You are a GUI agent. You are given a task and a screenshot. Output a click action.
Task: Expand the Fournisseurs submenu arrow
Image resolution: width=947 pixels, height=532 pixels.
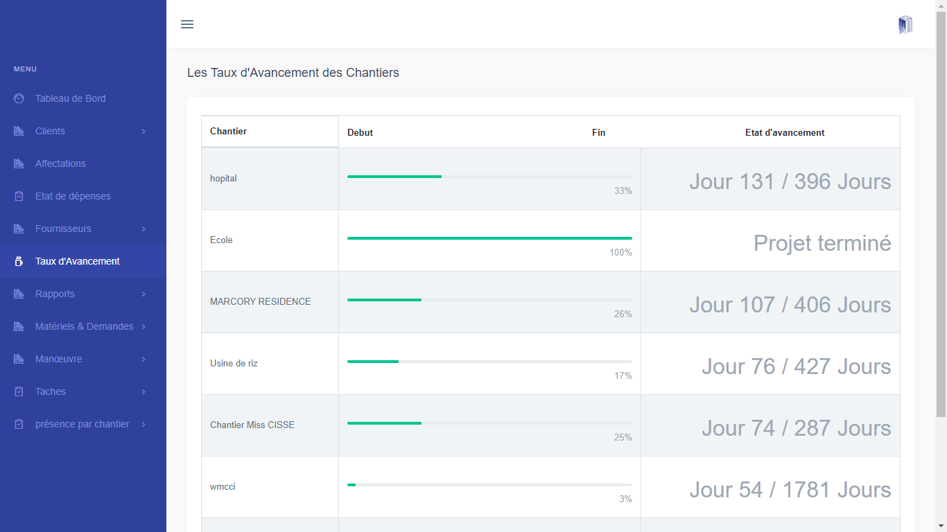(144, 229)
